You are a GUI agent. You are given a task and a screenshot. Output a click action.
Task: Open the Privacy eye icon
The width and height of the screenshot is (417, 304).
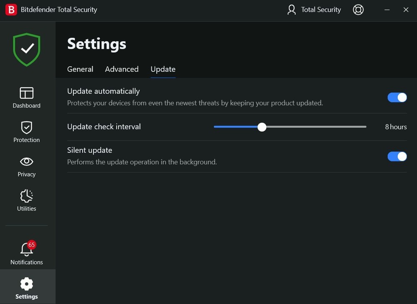pyautogui.click(x=26, y=162)
